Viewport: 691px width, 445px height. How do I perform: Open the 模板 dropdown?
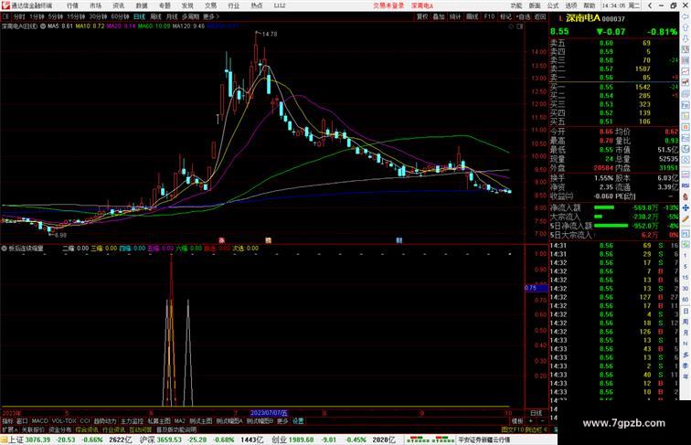pos(517,421)
